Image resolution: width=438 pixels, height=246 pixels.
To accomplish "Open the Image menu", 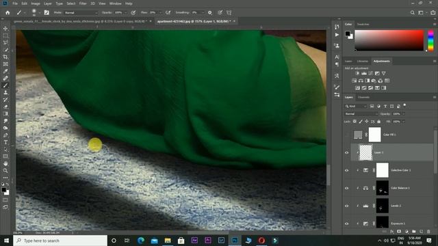I will [x=36, y=3].
